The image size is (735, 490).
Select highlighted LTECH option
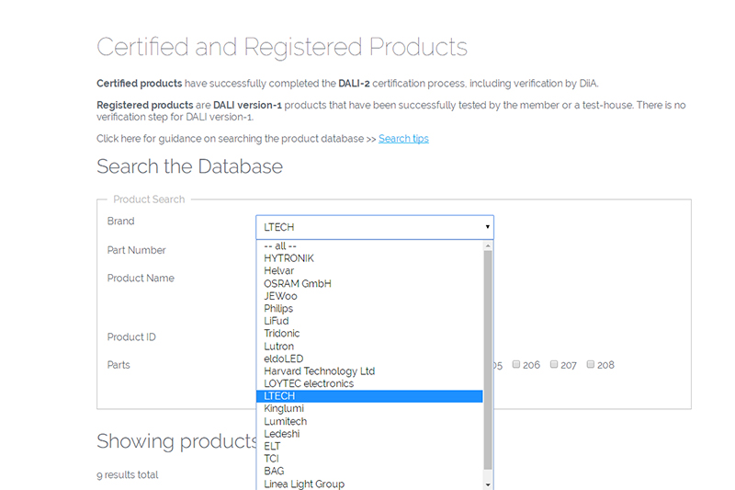point(370,396)
